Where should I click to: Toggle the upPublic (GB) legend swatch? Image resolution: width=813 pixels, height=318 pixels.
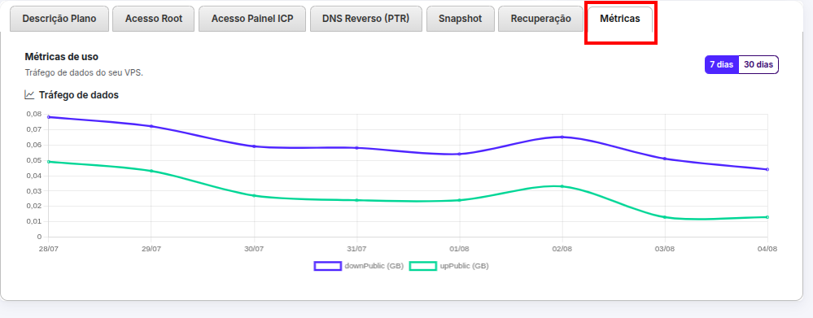click(423, 266)
